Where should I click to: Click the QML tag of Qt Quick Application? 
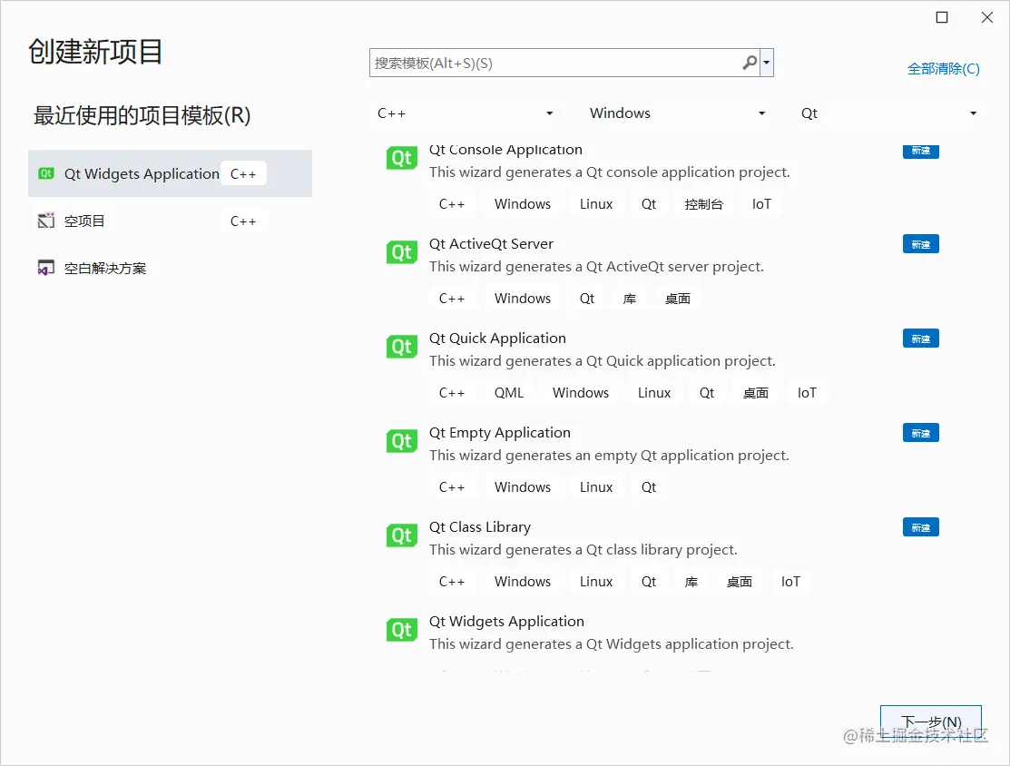click(509, 393)
